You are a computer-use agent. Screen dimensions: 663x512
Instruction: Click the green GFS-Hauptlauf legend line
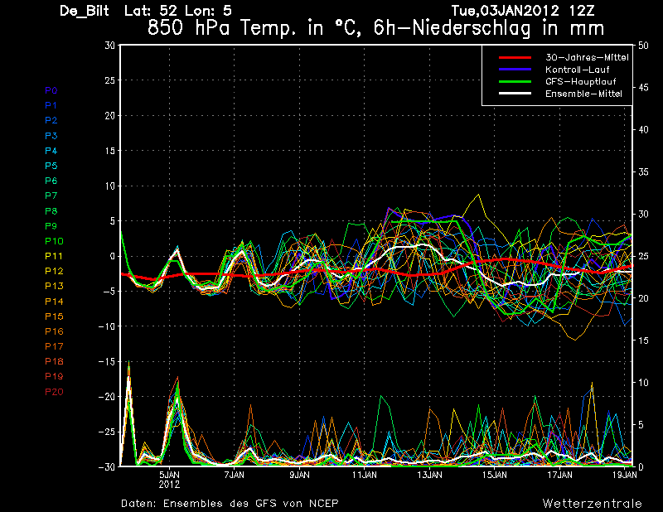515,81
